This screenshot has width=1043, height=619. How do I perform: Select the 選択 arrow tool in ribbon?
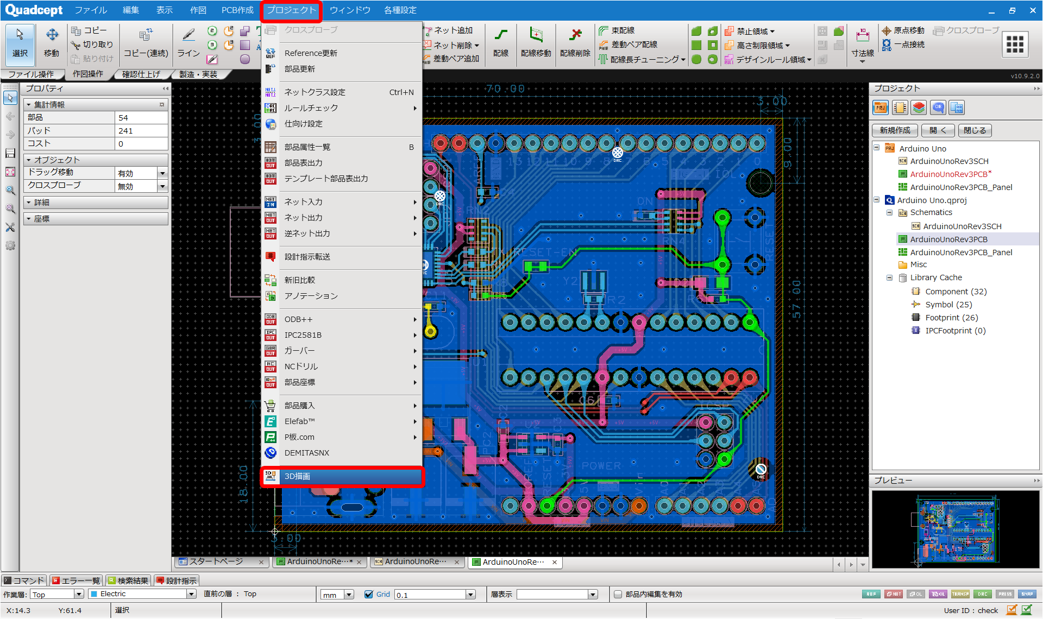click(20, 43)
